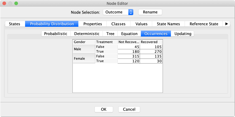
Task: Select the Deterministic sub-tab
Action: click(87, 34)
